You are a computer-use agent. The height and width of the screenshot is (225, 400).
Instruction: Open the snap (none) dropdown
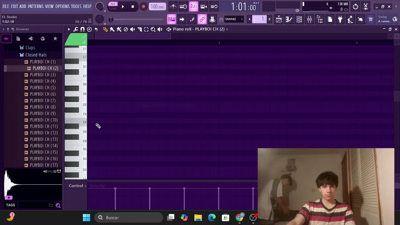click(234, 19)
